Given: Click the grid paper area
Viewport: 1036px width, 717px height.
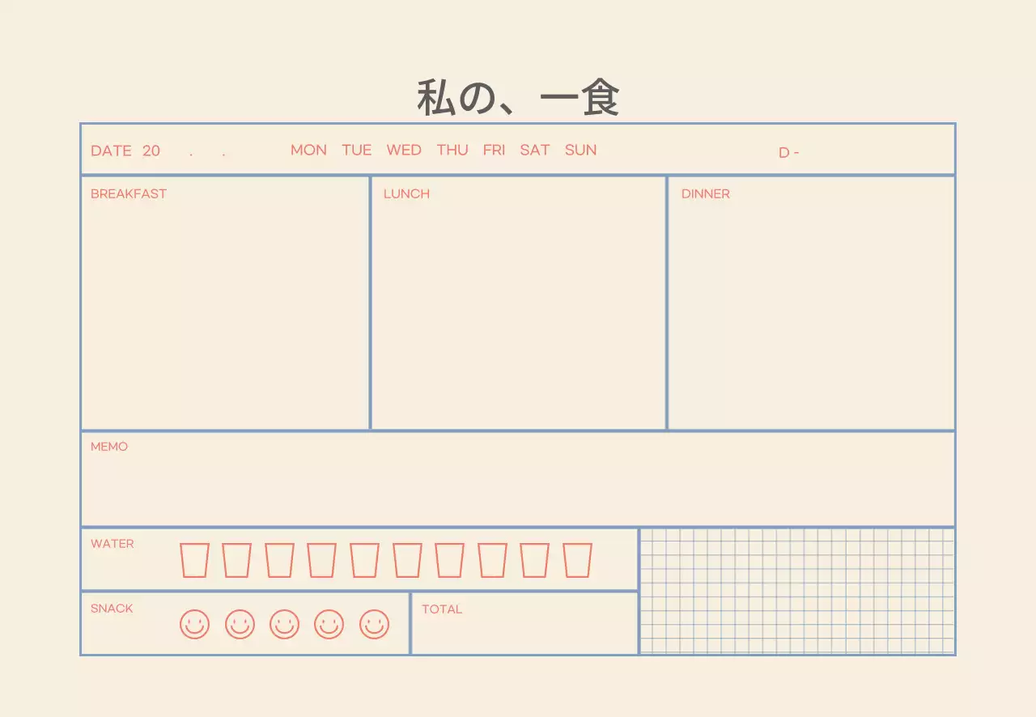Looking at the screenshot, I should click(x=797, y=592).
